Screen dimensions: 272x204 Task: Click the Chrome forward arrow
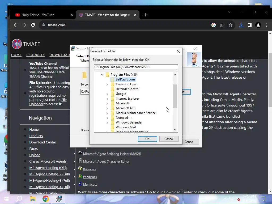pos(24,25)
